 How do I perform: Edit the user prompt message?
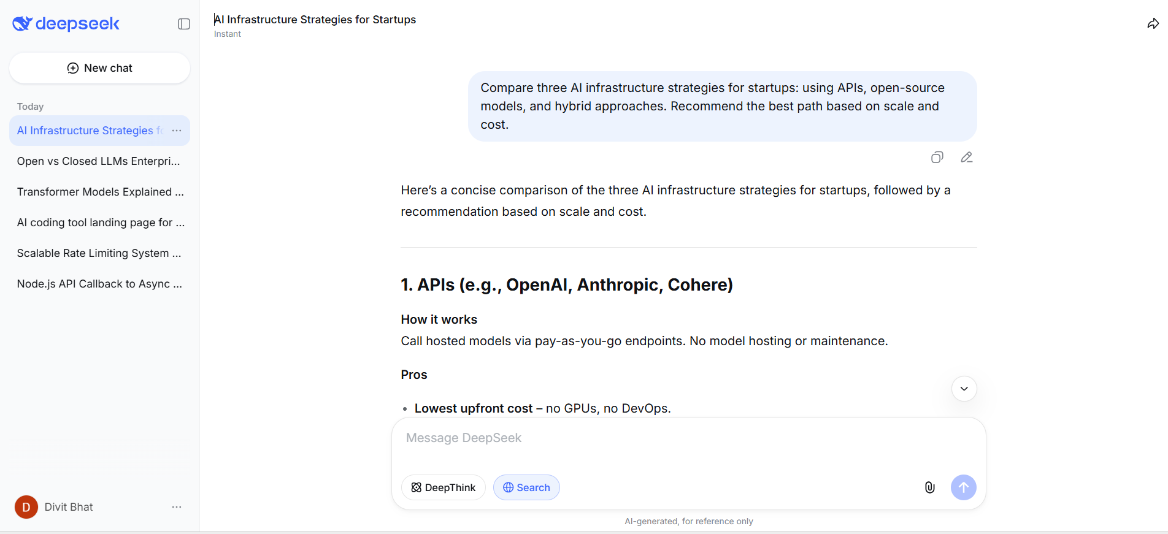967,158
